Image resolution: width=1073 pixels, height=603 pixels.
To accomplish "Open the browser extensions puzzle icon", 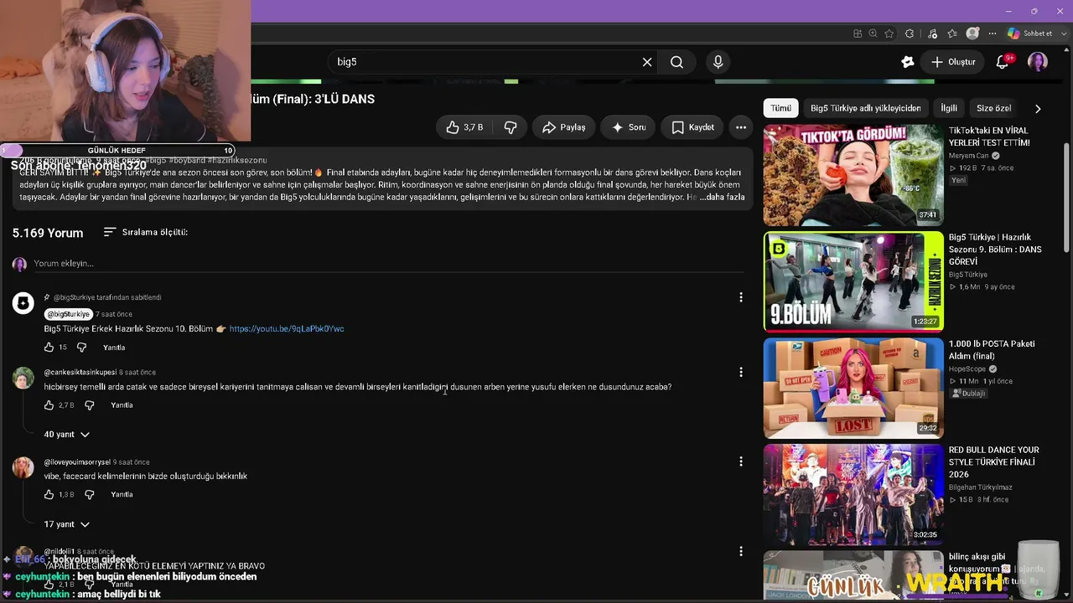I will [x=910, y=33].
